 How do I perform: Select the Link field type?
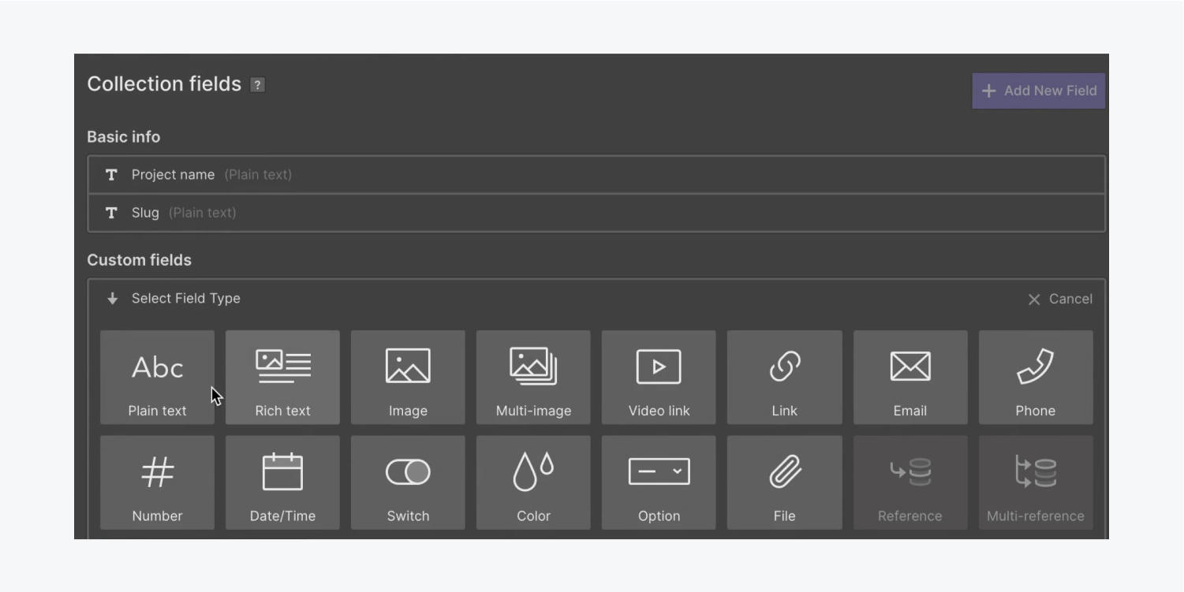(785, 378)
